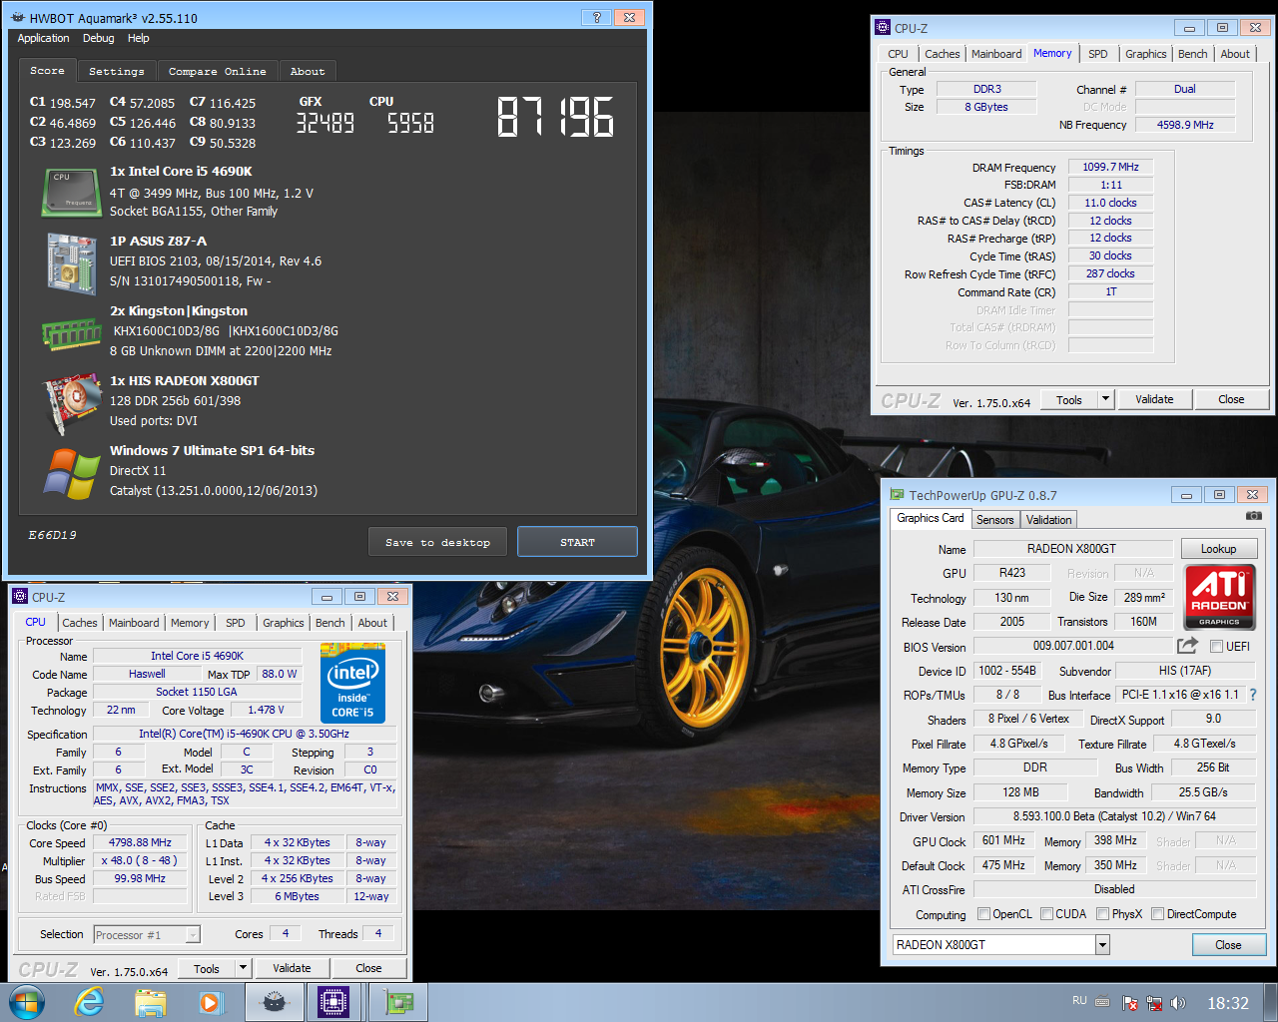Click the DRAM Frequency 1099.7 MHz value
Image resolution: width=1278 pixels, height=1022 pixels.
1110,167
